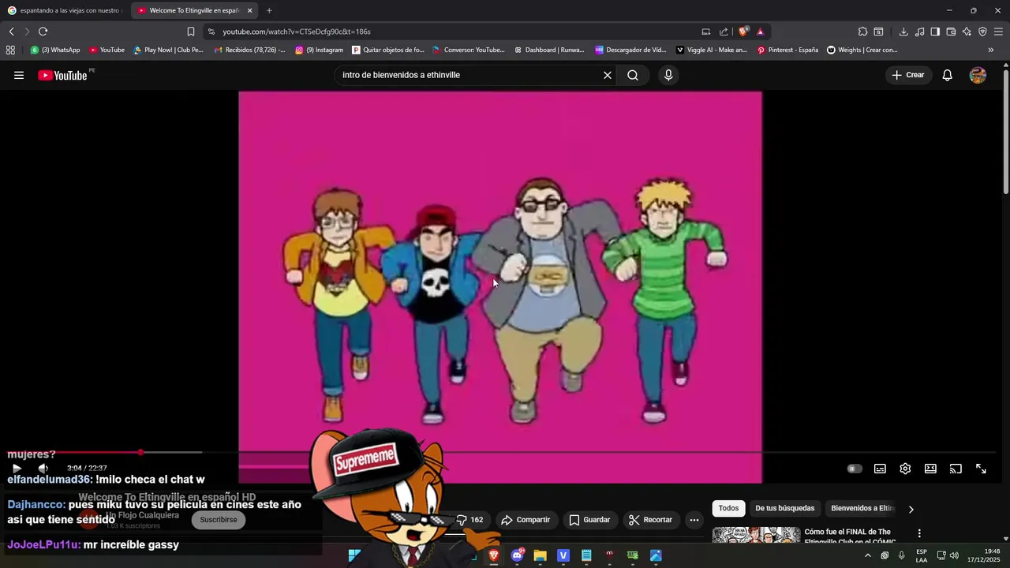Subscribe with the Suscribirse button

pyautogui.click(x=219, y=520)
